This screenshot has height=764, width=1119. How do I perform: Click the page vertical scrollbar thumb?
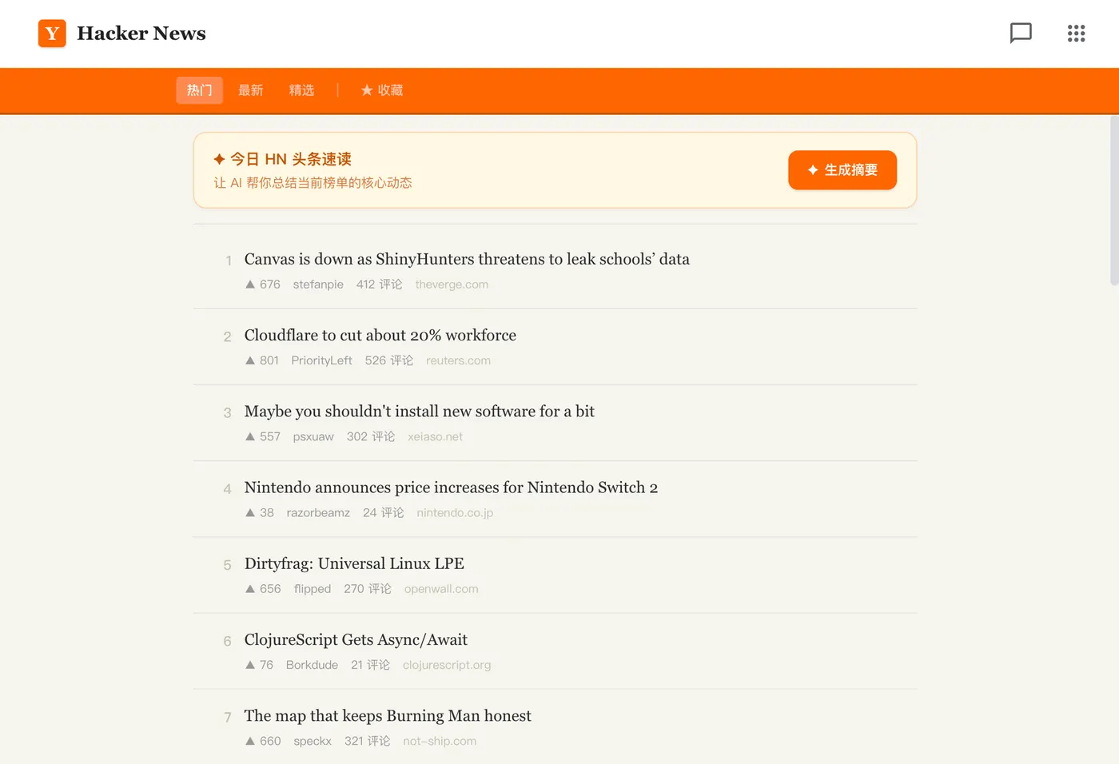coord(1114,201)
